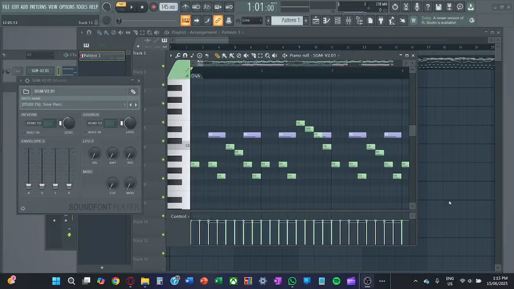The image size is (514, 289).
Task: Open Windows Start menu
Action: (57, 281)
